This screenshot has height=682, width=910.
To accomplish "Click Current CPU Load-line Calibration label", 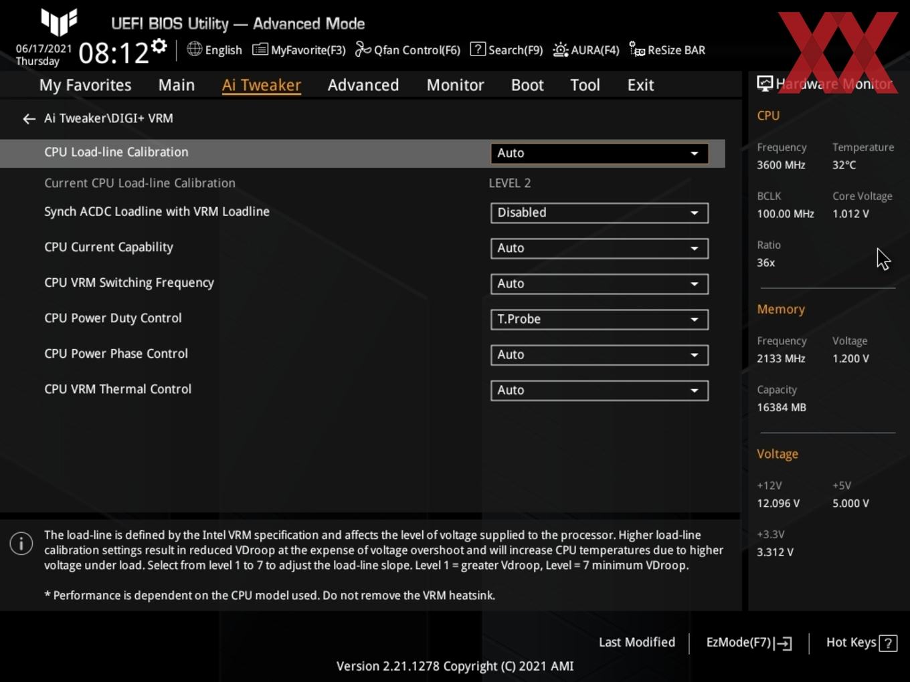I will 140,183.
